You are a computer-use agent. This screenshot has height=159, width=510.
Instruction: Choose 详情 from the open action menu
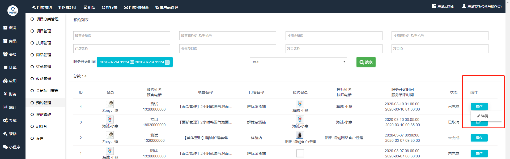[x=483, y=116]
